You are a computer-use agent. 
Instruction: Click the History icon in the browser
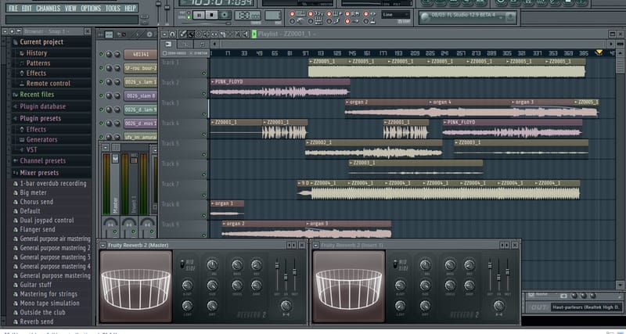22,53
